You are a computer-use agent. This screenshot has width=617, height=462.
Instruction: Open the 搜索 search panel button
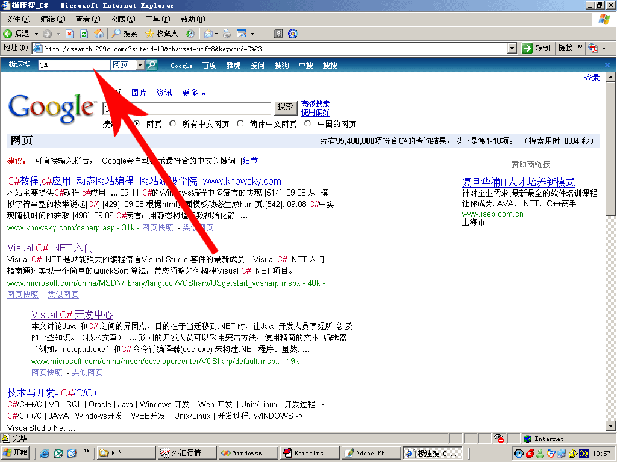124,34
